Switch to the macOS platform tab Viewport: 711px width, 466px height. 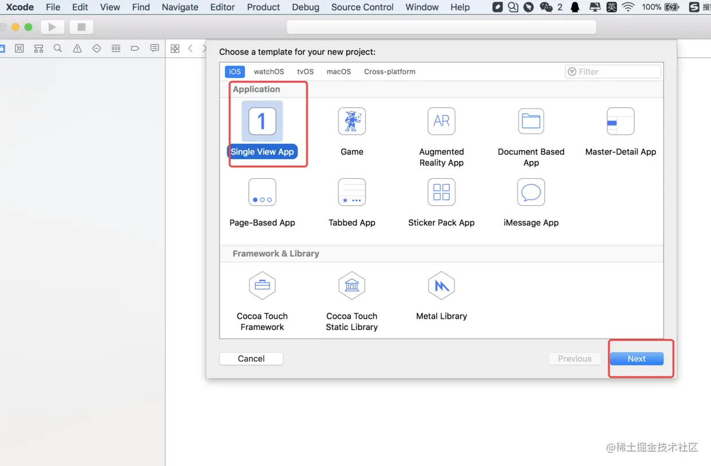coord(339,72)
